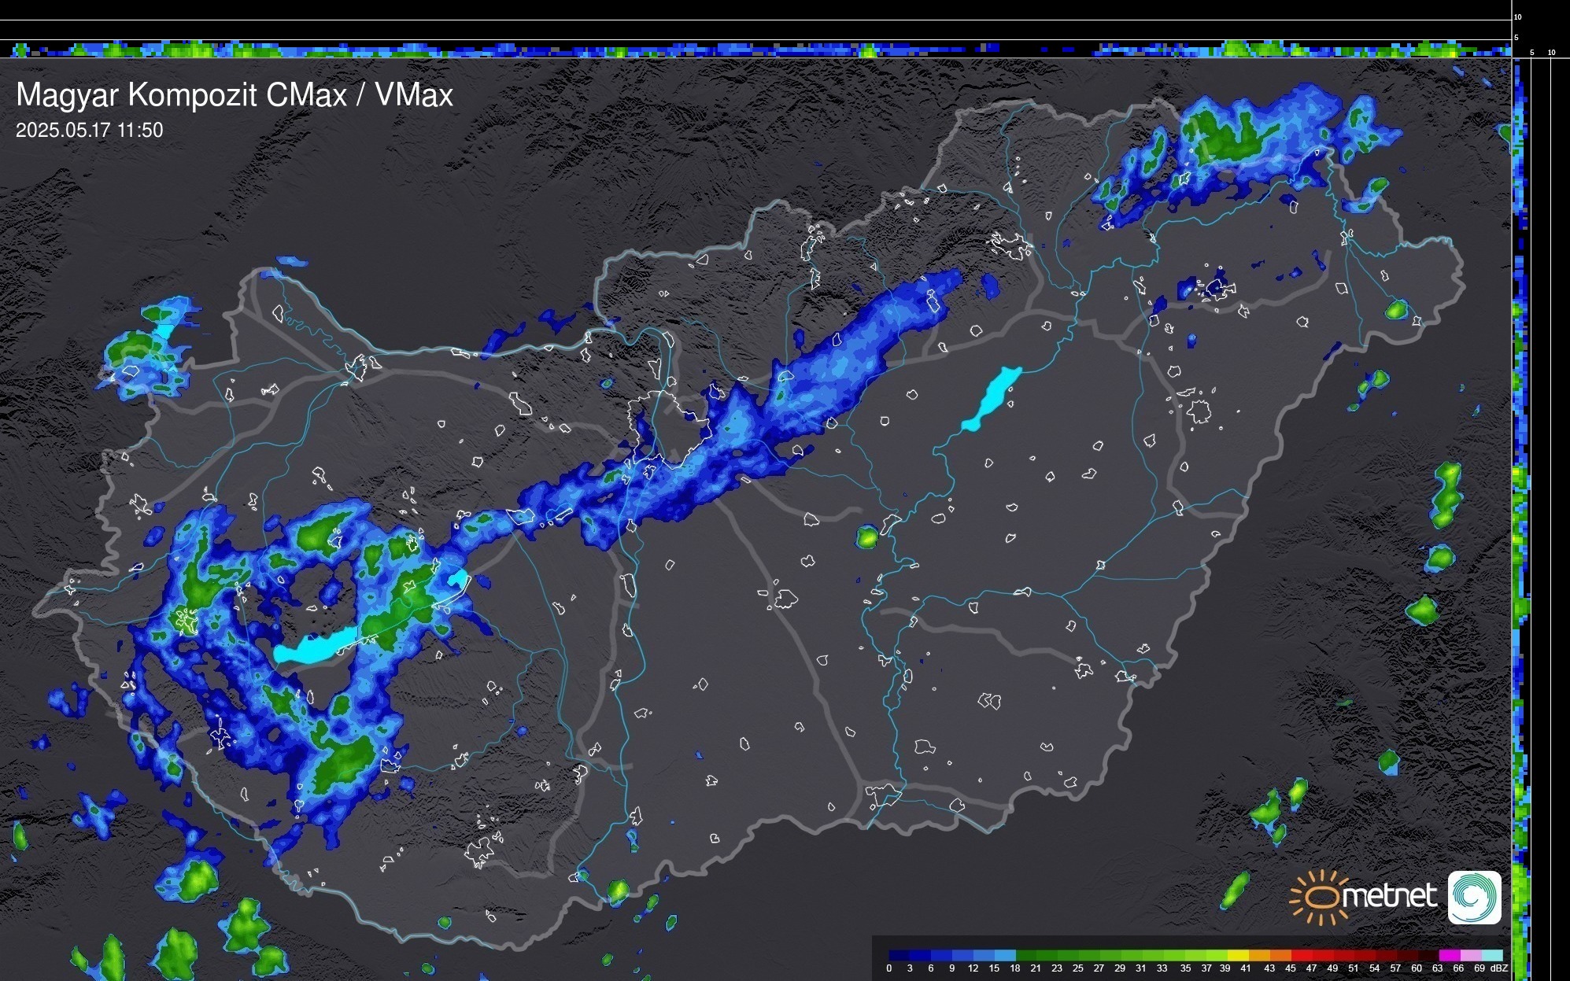Click the 18 label on color scale
Image resolution: width=1570 pixels, height=981 pixels.
click(x=1014, y=968)
